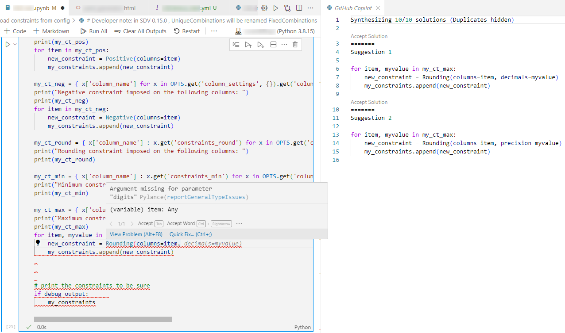Accept Solution for Suggestion 1
Viewport: 565px width, 333px height.
pyautogui.click(x=369, y=36)
